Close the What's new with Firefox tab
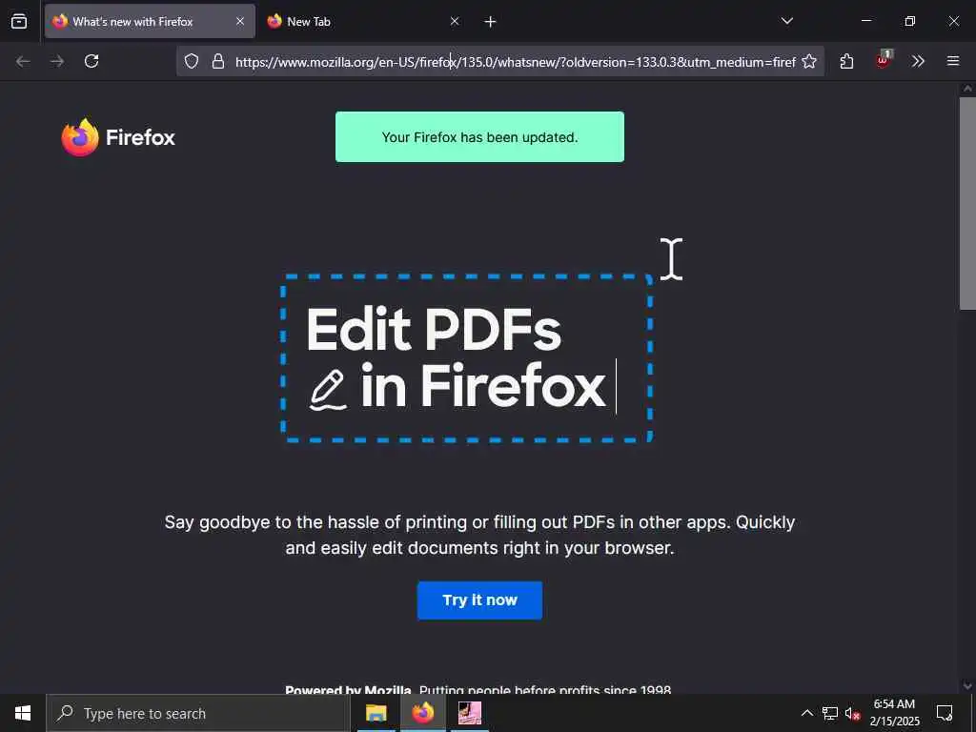Screen dimensions: 976x732 [240, 21]
